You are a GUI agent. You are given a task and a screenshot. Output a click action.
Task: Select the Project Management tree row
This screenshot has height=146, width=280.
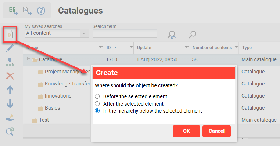(68, 72)
